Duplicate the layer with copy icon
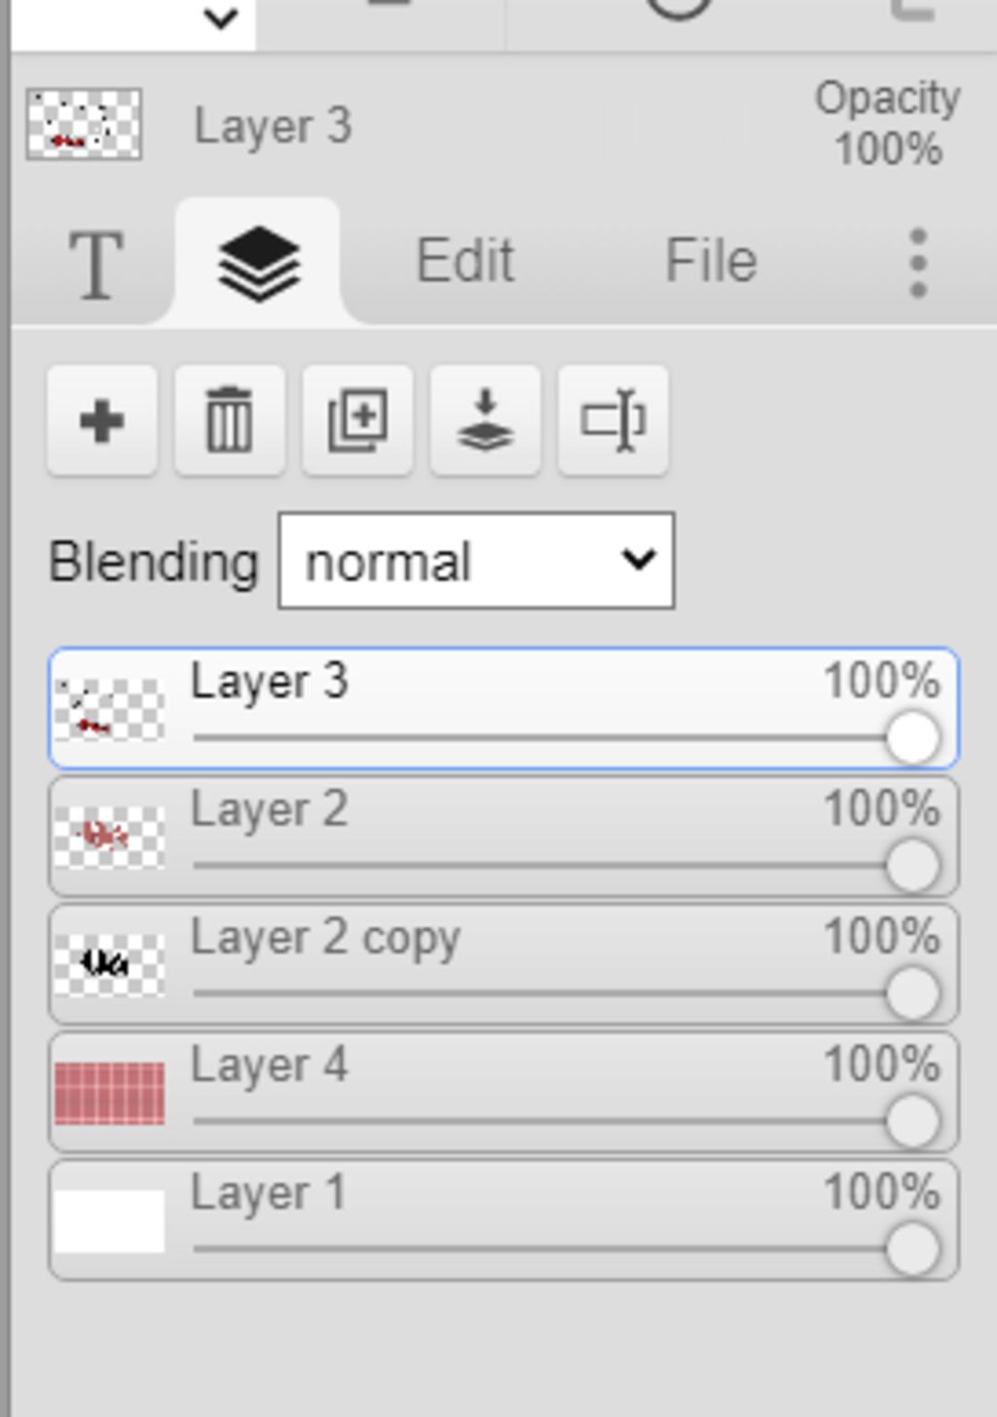Image resolution: width=997 pixels, height=1417 pixels. coord(357,421)
